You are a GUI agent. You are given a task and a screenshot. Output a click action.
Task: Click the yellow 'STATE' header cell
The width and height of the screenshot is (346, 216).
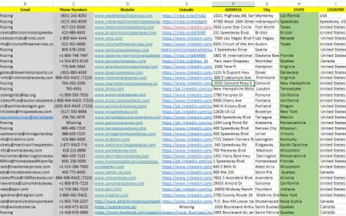pyautogui.click(x=299, y=10)
